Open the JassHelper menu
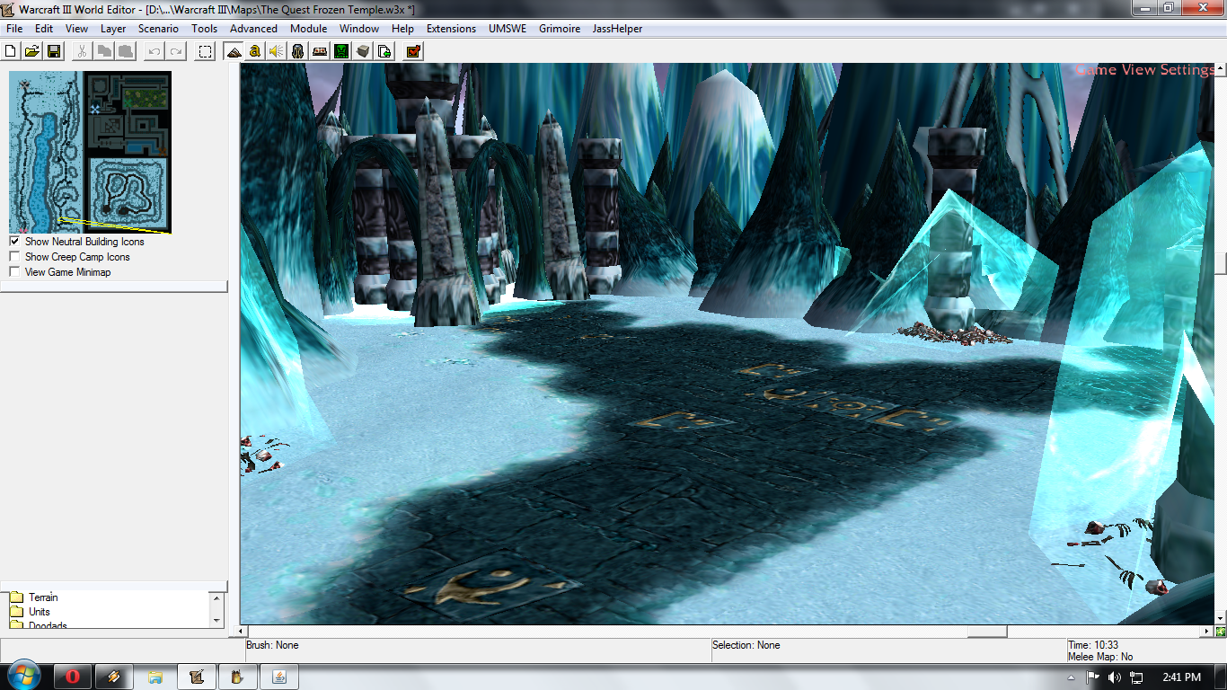The image size is (1227, 690). tap(617, 29)
